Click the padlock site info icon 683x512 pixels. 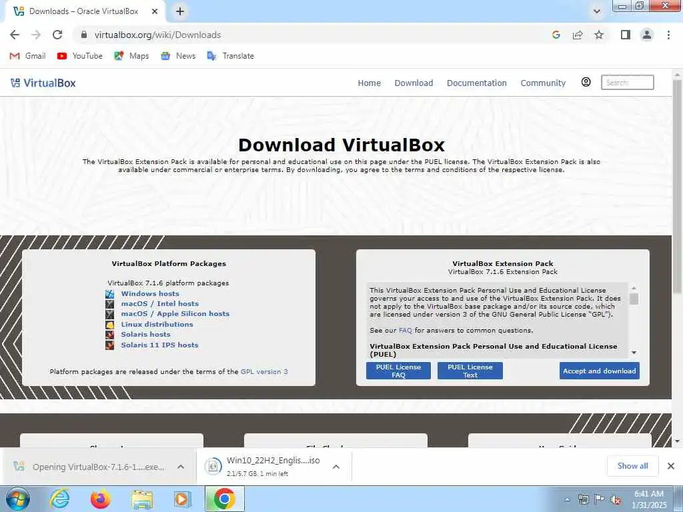84,35
